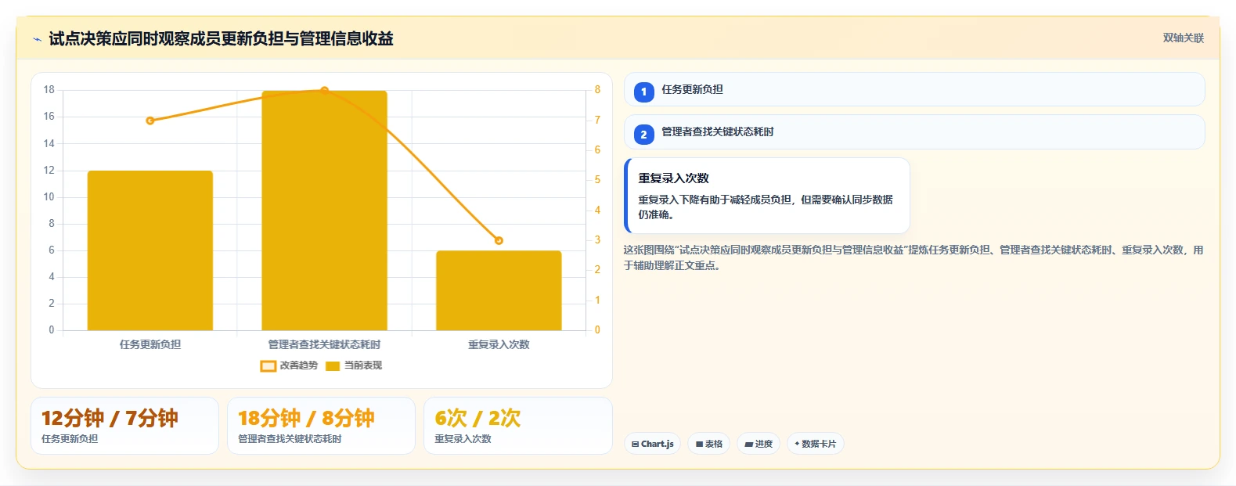Screen dimensions: 1236x486
Task: Open the 重复录入次数 detail card
Action: point(767,196)
